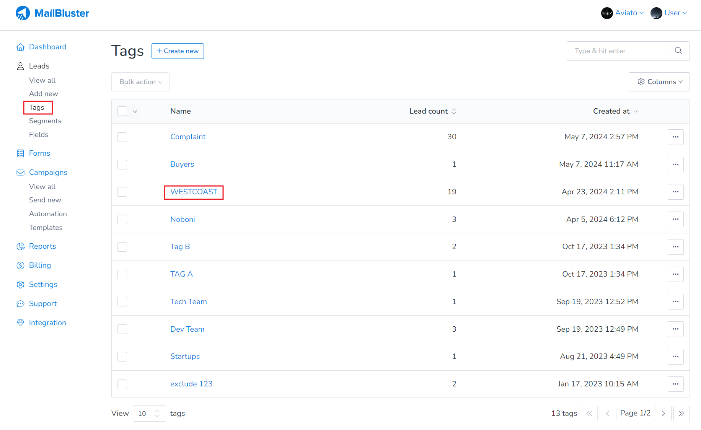Screen dimensions: 701x430
Task: Check the Complaint tag checkbox
Action: point(122,137)
